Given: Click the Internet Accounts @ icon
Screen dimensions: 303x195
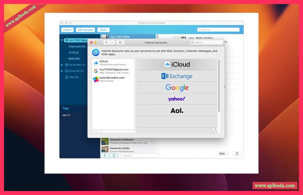Looking at the screenshot, I should click(x=96, y=52).
